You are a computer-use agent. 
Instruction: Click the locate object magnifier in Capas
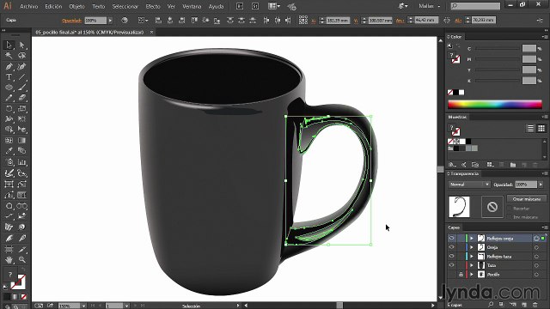pos(491,305)
